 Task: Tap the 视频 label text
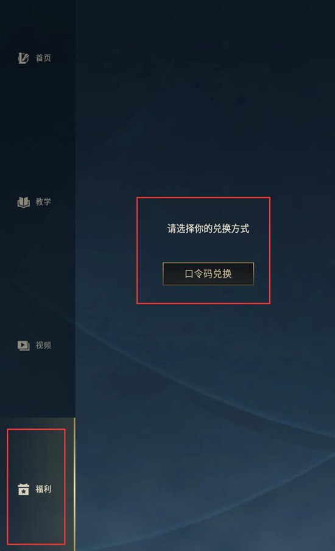(x=43, y=346)
